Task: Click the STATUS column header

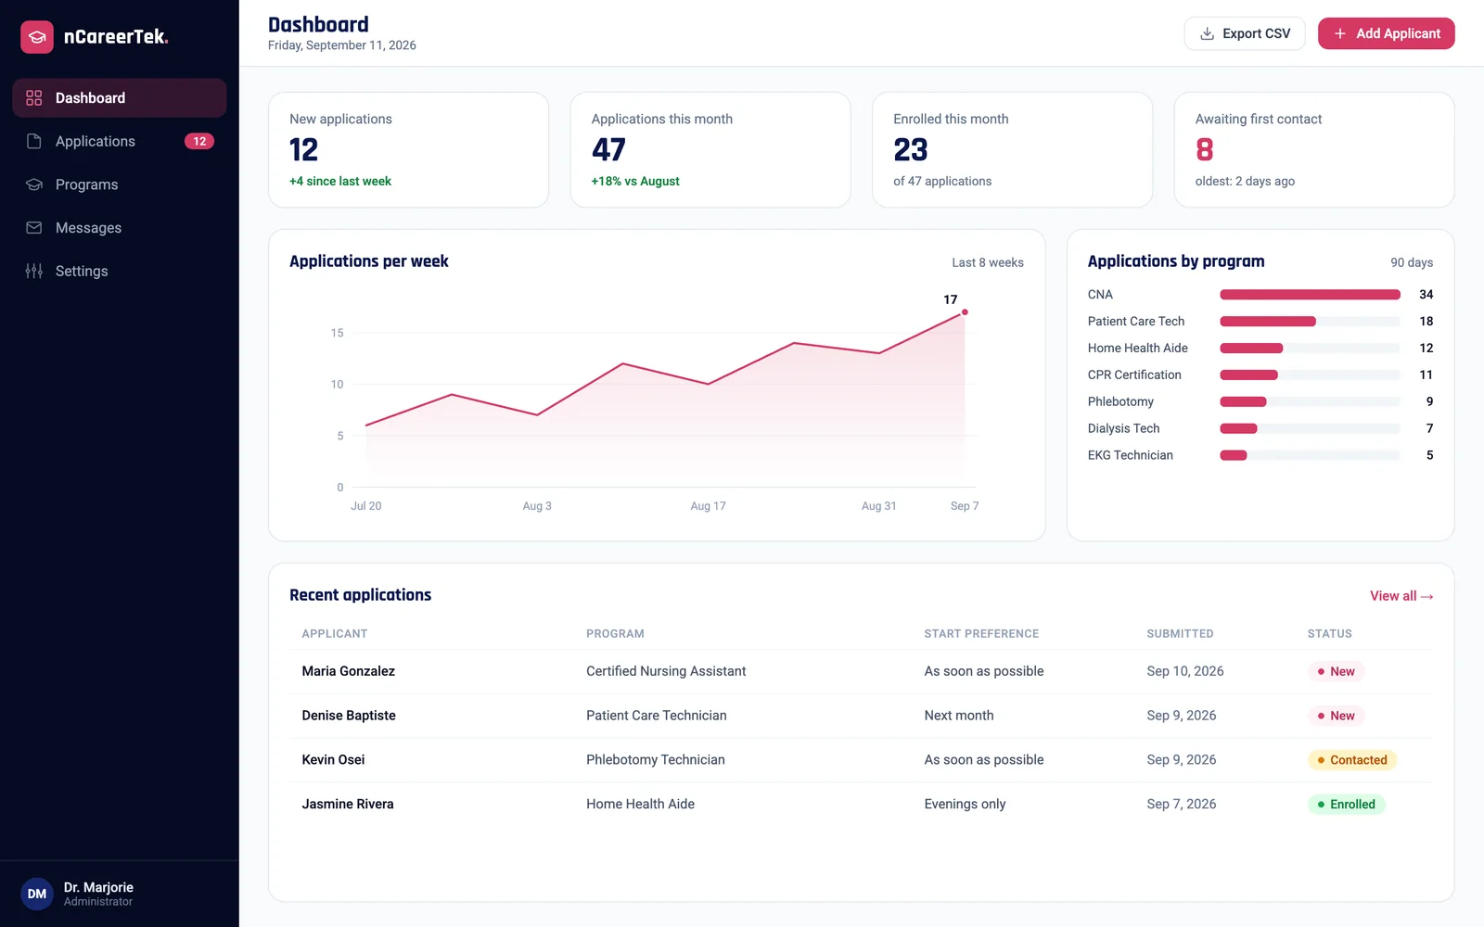Action: [x=1329, y=634]
